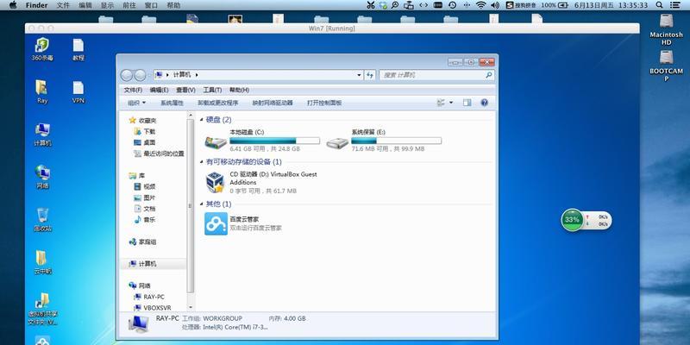The height and width of the screenshot is (345, 690).
Task: Open the 编辑(E) menu in Explorer
Action: point(159,90)
